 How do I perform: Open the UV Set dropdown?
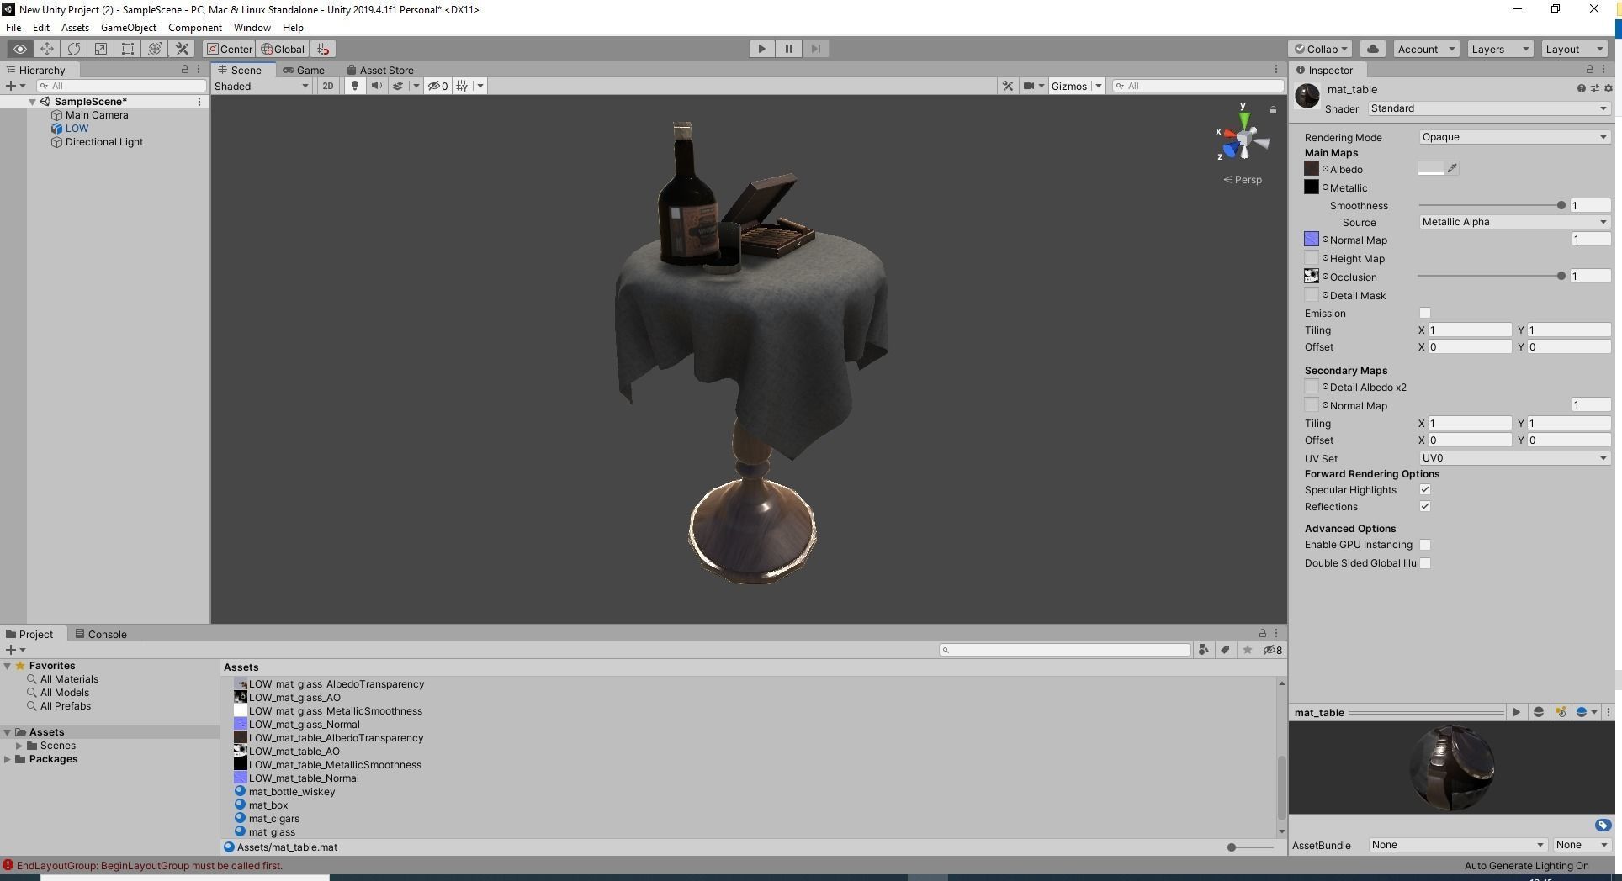(1514, 458)
